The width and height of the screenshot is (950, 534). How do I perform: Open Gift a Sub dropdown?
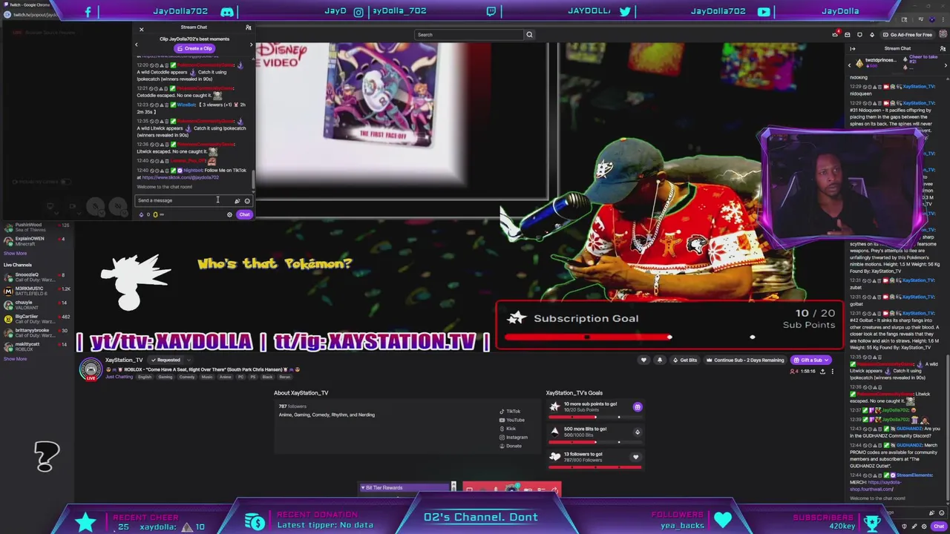coord(810,360)
